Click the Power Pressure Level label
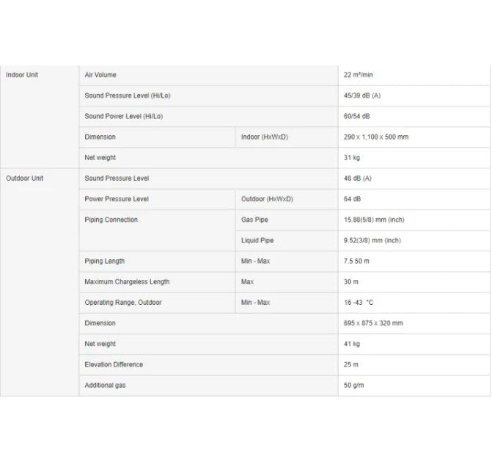Screen dimensions: 492x465 pos(117,199)
